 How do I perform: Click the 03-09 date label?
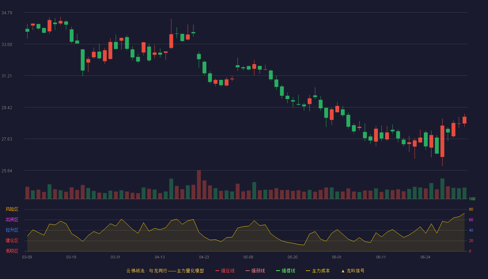[27, 257]
